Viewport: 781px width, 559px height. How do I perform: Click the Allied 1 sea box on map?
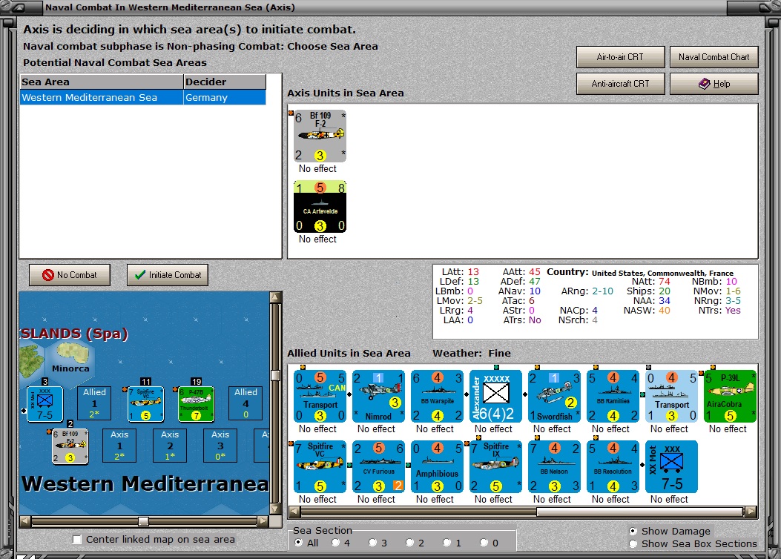pyautogui.click(x=94, y=403)
